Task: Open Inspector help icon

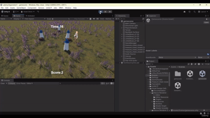Action: coord(207,19)
